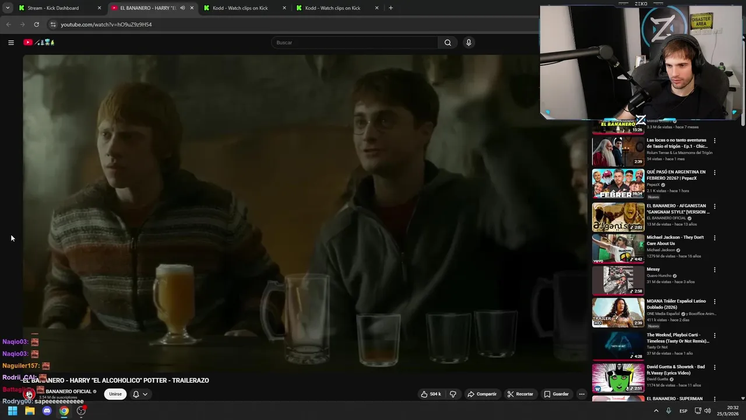Open AFGANISTAN GANGNAM STYLE video thumbnail
This screenshot has height=420, width=746.
618,216
